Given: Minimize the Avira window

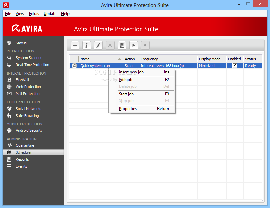Looking at the screenshot, I should click(x=239, y=4).
